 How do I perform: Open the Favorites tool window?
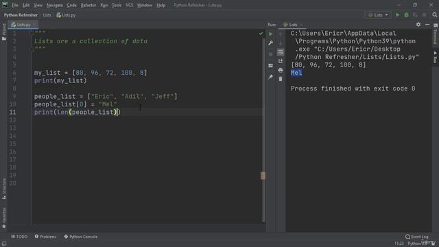click(4, 218)
